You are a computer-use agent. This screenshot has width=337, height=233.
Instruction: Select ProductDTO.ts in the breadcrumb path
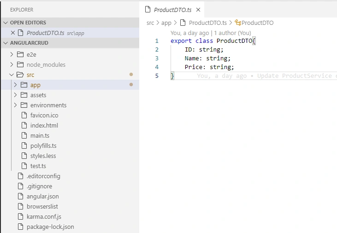point(208,23)
